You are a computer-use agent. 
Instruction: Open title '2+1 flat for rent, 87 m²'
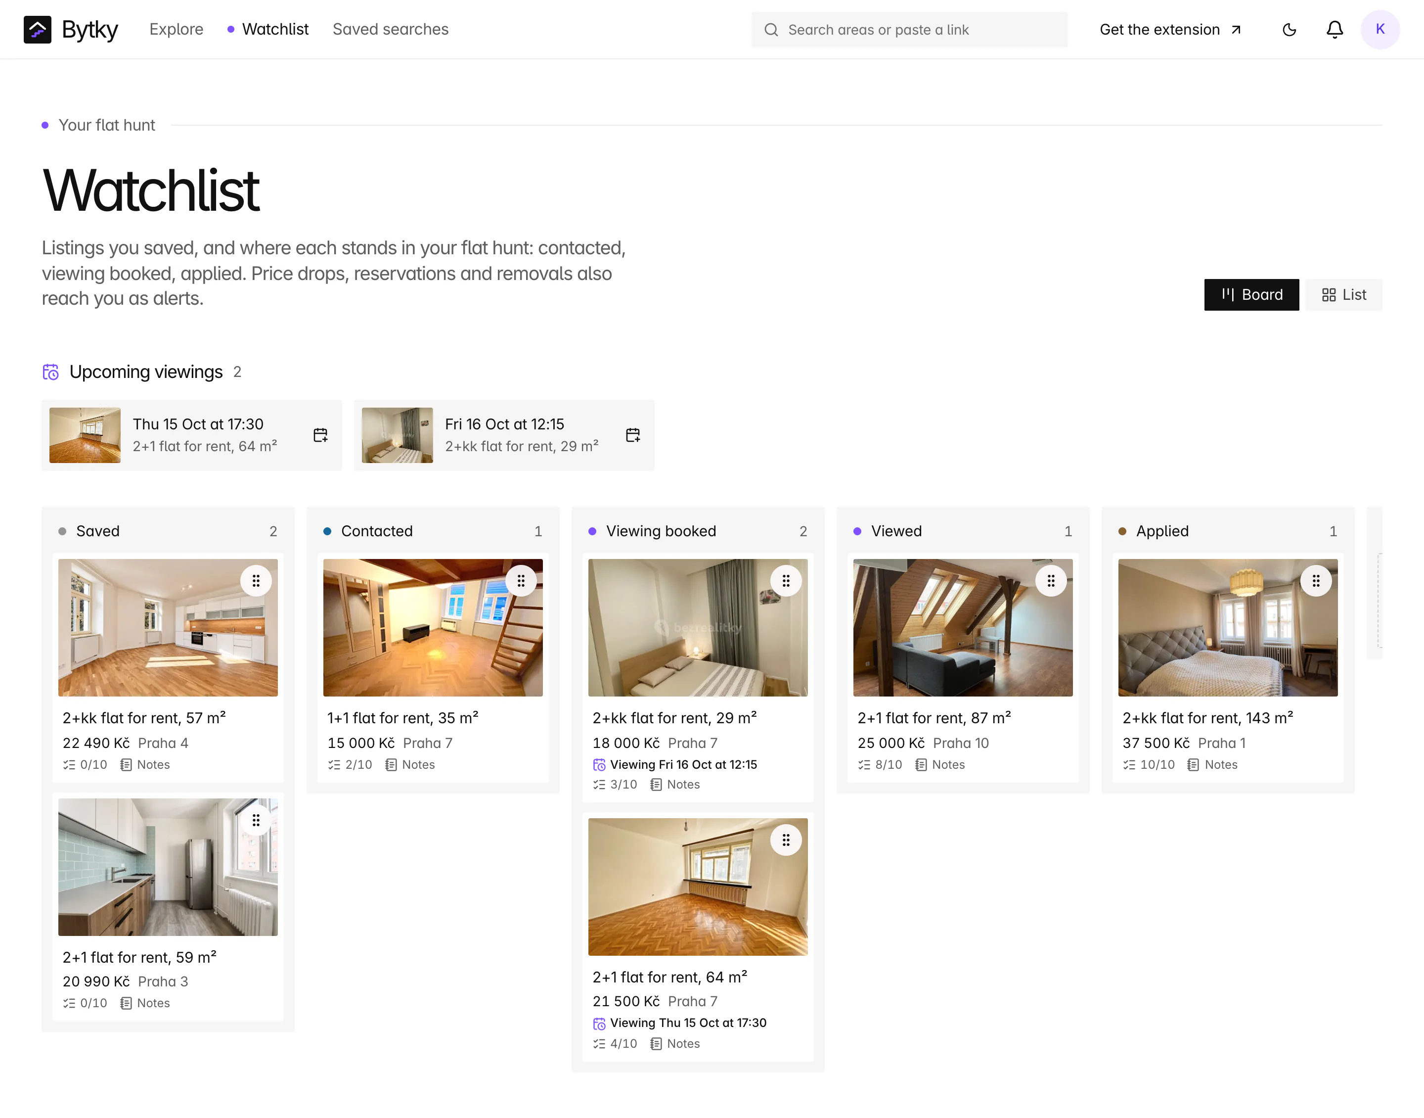pos(934,718)
